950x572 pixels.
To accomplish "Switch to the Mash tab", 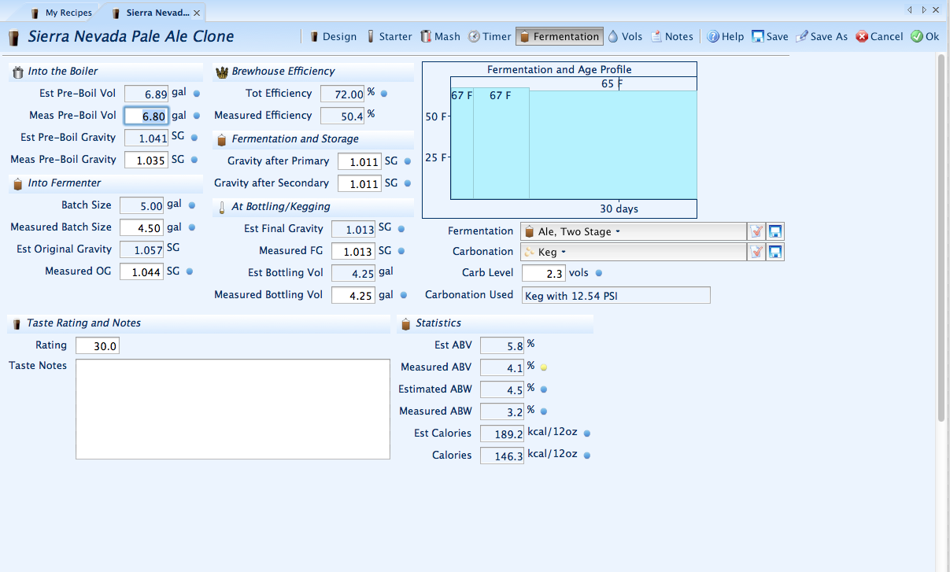I will [440, 36].
